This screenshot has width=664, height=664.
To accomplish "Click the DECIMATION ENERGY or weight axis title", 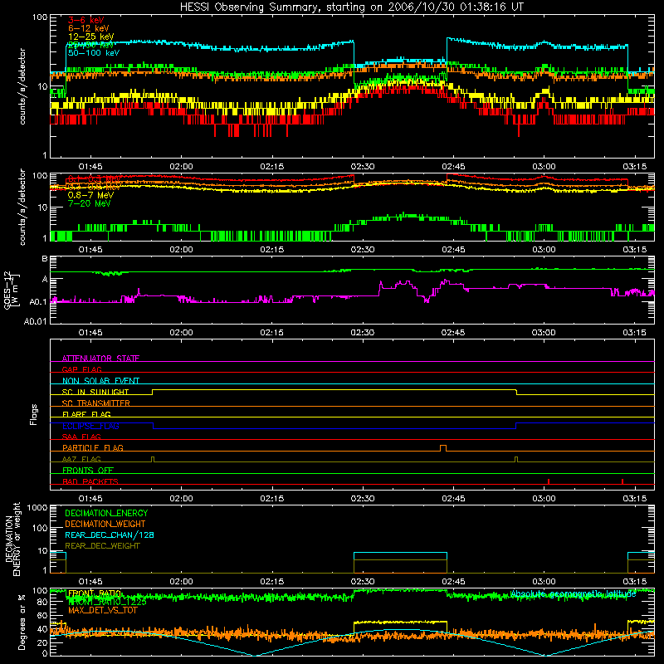I will pyautogui.click(x=12, y=539).
